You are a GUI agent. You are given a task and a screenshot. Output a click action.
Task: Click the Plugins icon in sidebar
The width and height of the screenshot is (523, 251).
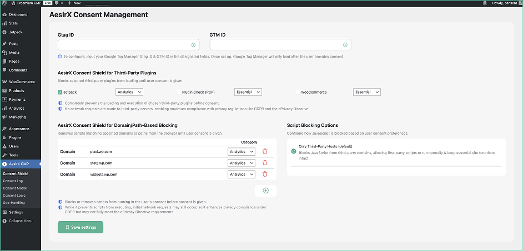point(4,137)
